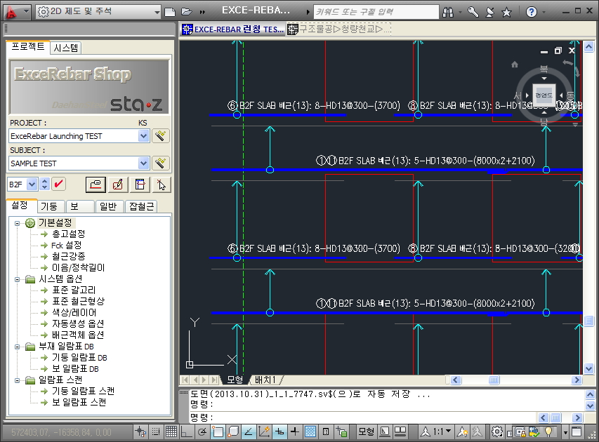Click the key subscription center icon
The width and height of the screenshot is (599, 442).
click(x=473, y=12)
